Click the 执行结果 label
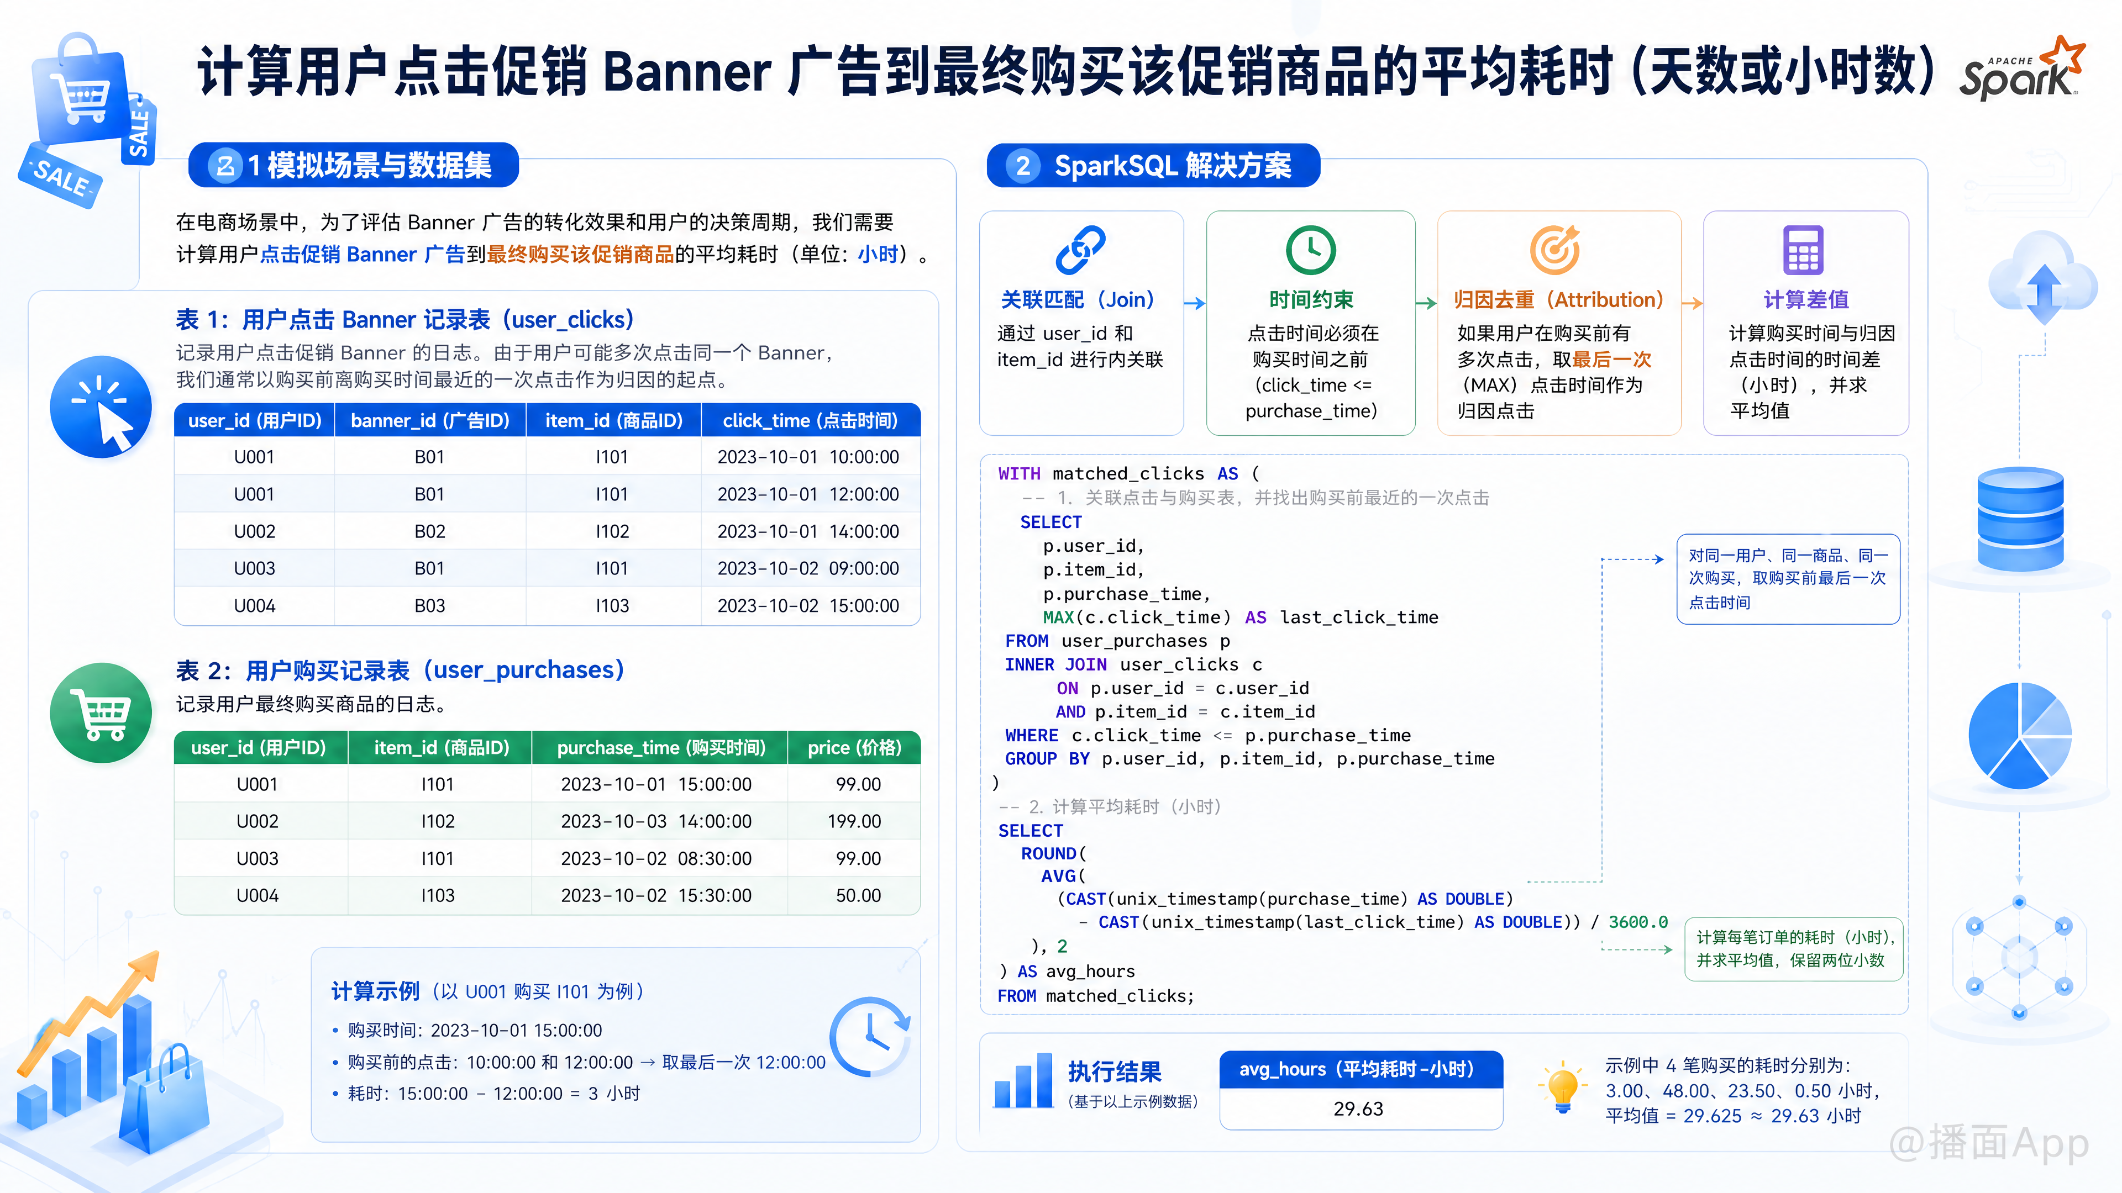2122x1193 pixels. coord(1113,1071)
